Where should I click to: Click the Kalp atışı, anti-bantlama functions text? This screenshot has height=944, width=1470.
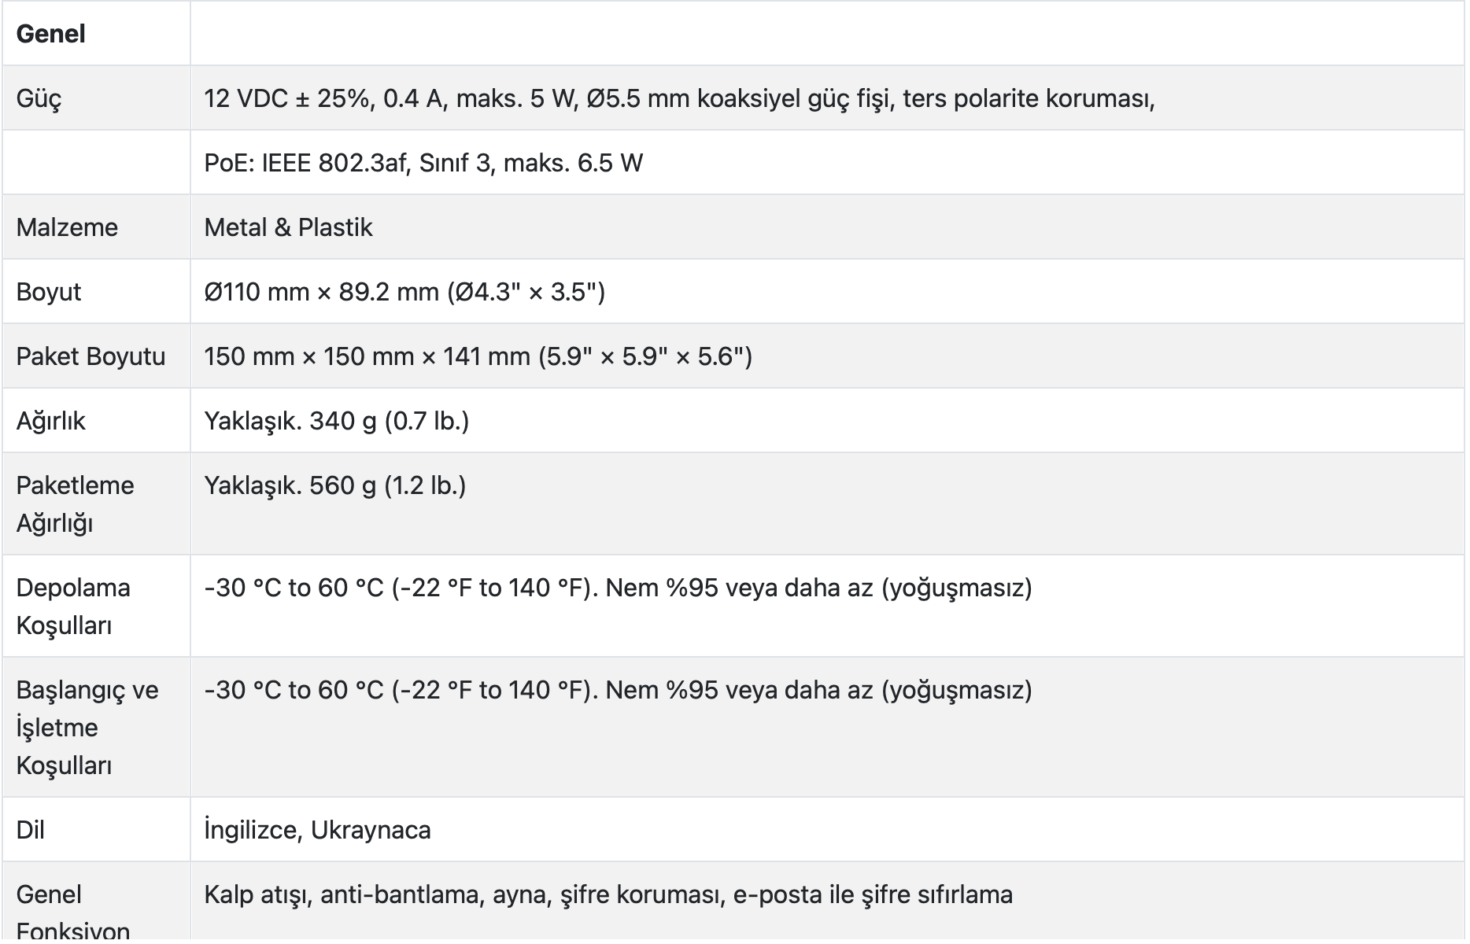[608, 894]
